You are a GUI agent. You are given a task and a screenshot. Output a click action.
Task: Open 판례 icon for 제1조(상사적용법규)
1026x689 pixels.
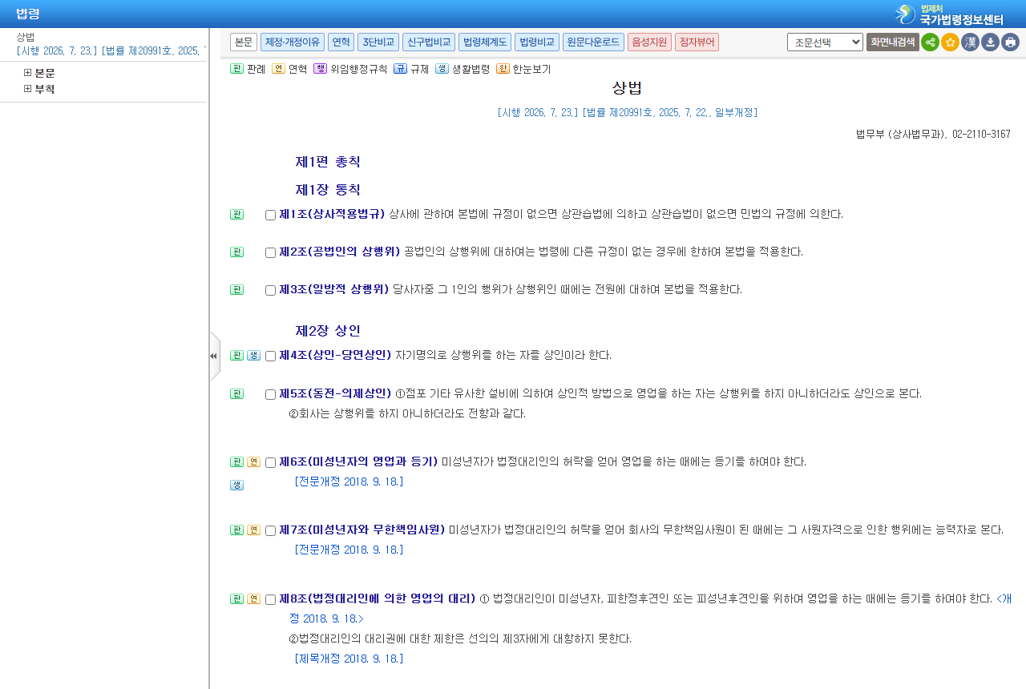tap(236, 214)
